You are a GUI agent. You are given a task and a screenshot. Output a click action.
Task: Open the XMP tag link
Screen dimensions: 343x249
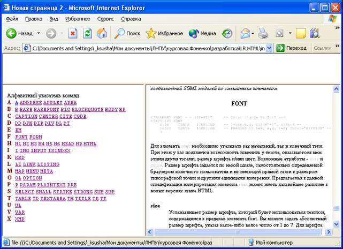click(x=20, y=219)
